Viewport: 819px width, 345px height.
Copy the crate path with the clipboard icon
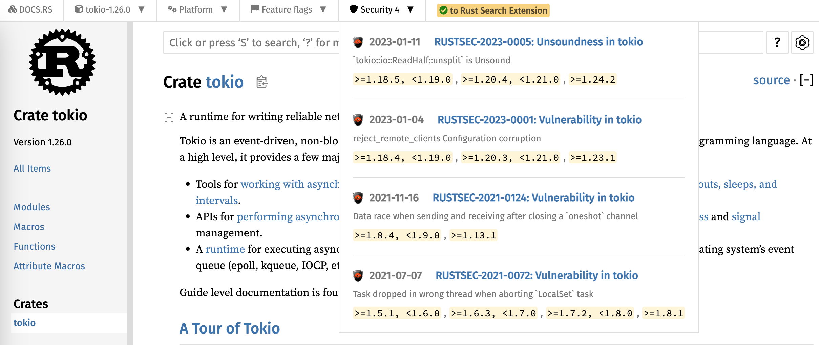point(262,82)
